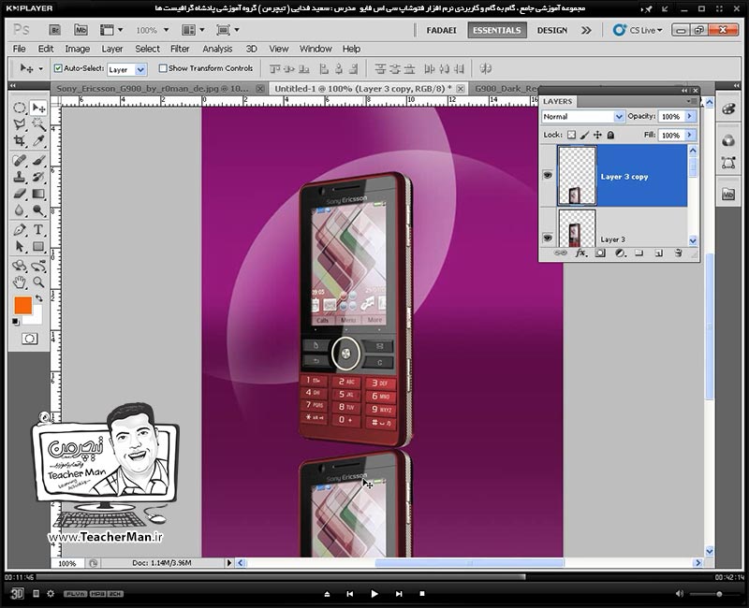Toggle lock transparent pixels
This screenshot has width=749, height=608.
(x=571, y=135)
